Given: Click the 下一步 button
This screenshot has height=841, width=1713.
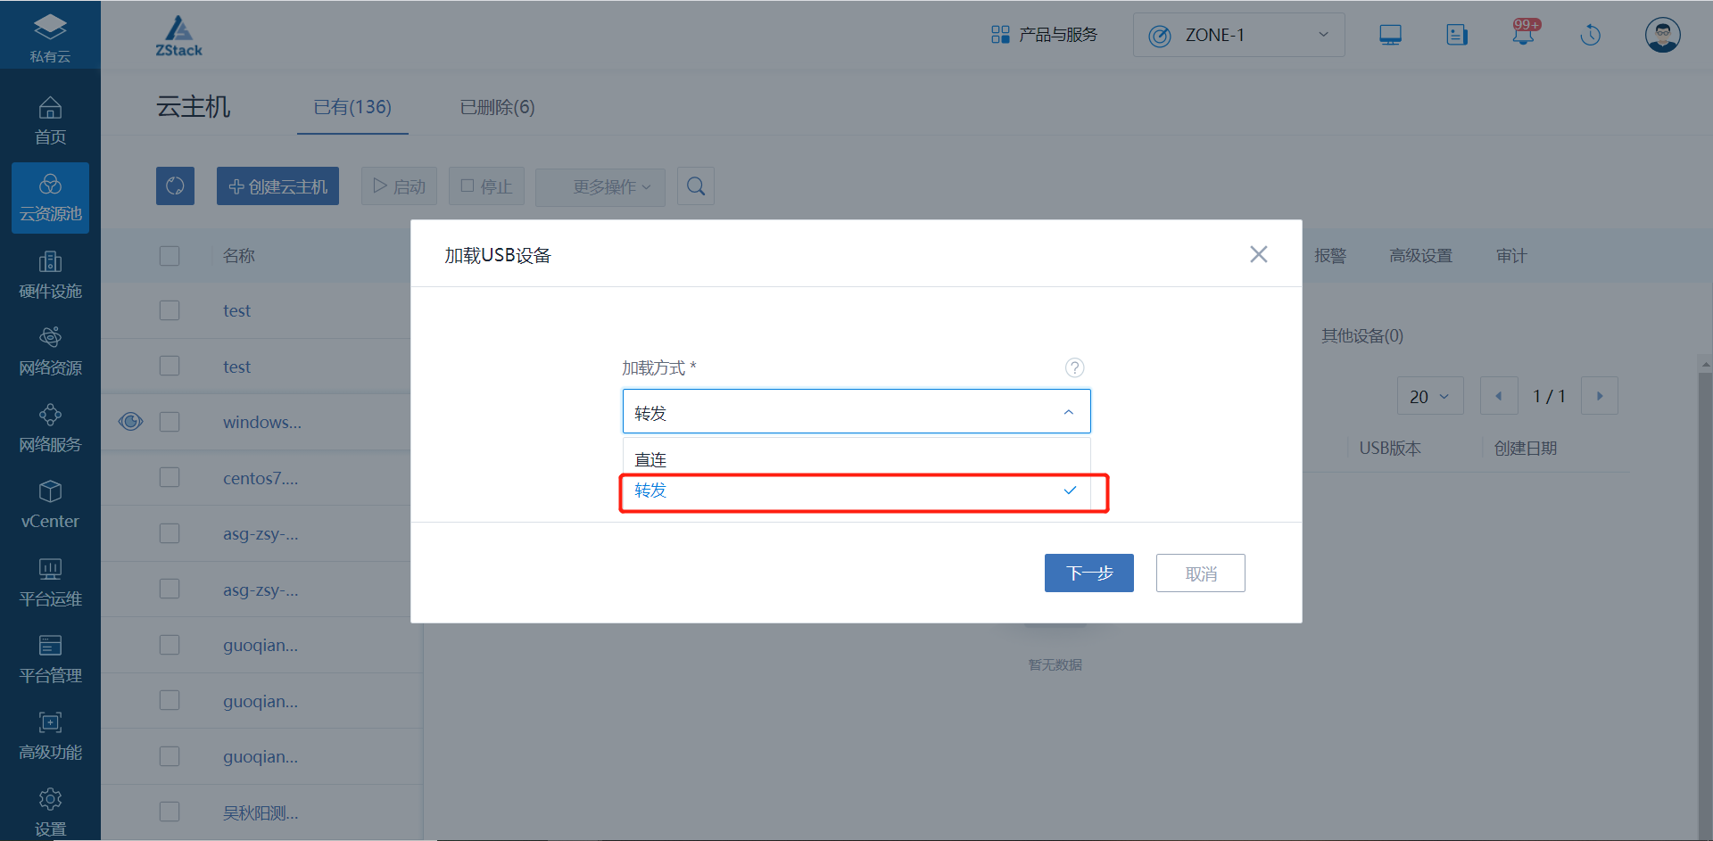Looking at the screenshot, I should point(1088,573).
